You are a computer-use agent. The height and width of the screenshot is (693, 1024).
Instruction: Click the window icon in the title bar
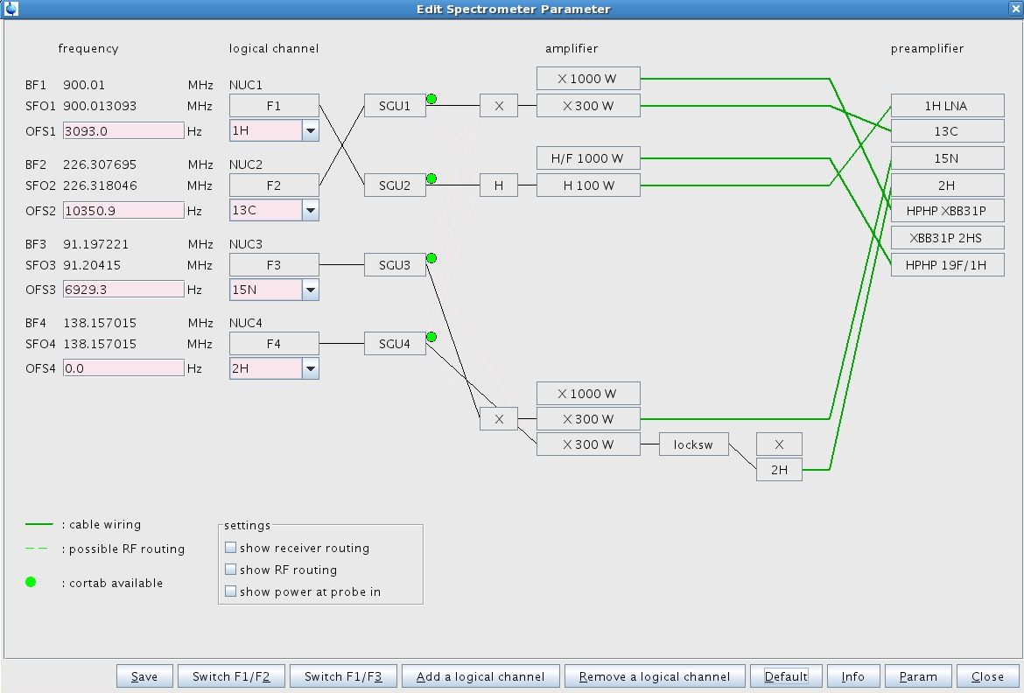pos(10,9)
